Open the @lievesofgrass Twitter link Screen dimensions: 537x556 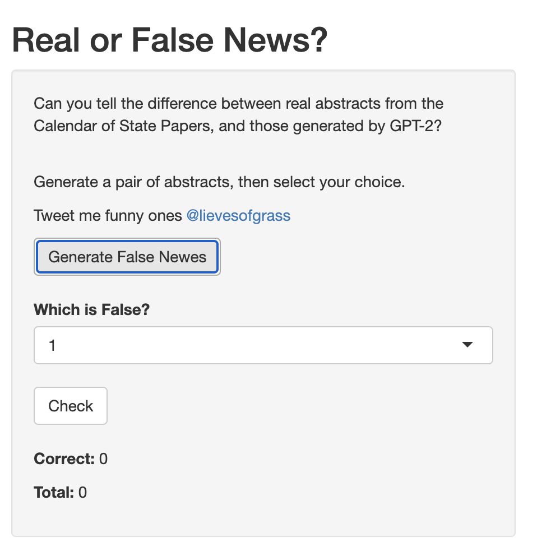[238, 216]
